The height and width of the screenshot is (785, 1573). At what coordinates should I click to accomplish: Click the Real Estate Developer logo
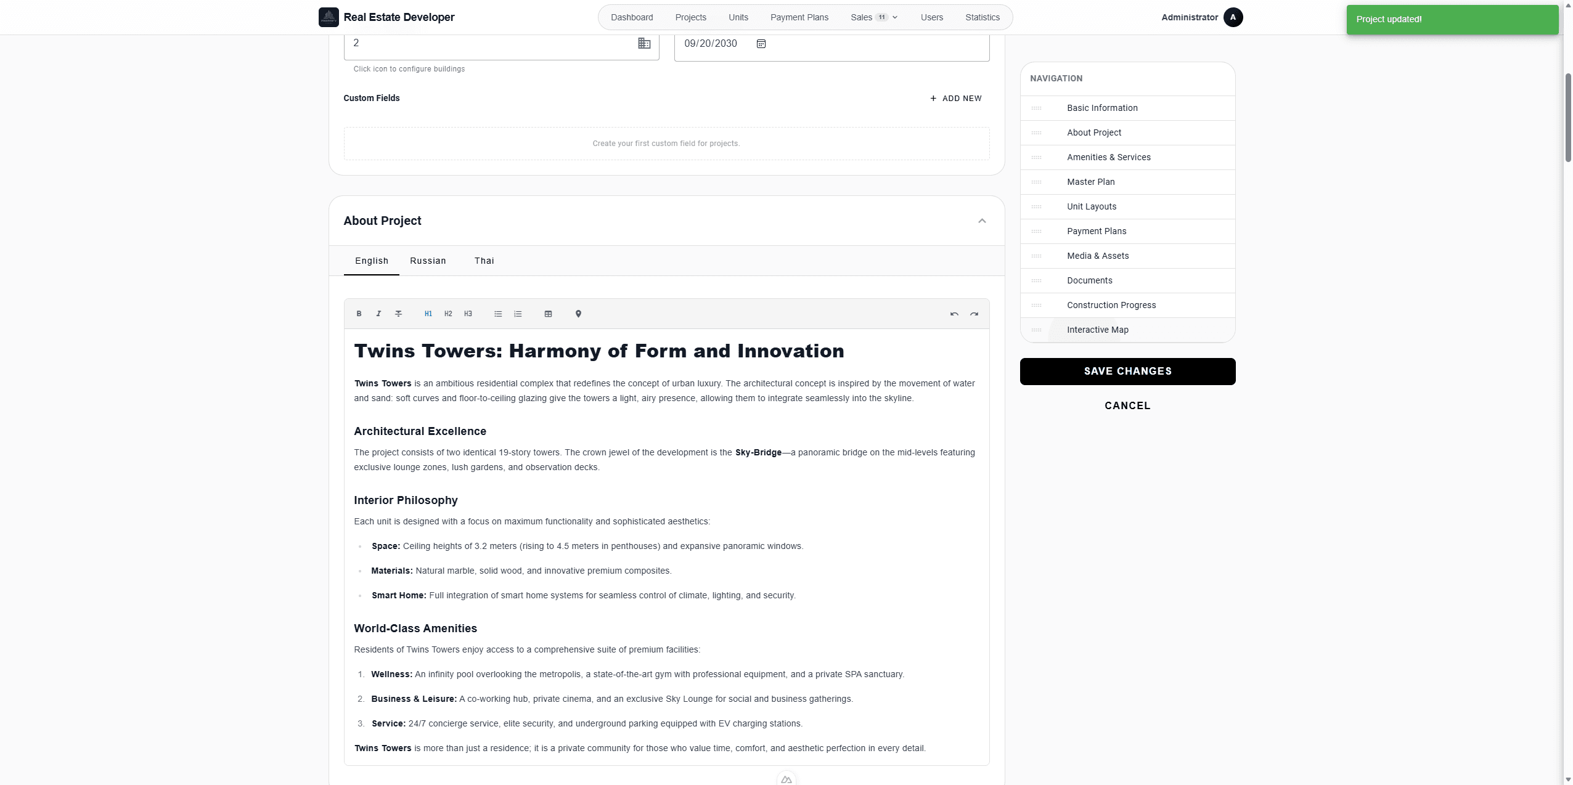[x=329, y=17]
